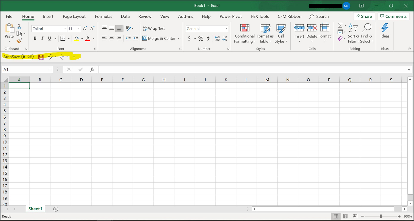Click the Share button
Screen dimensions: 414x221
(x=364, y=16)
